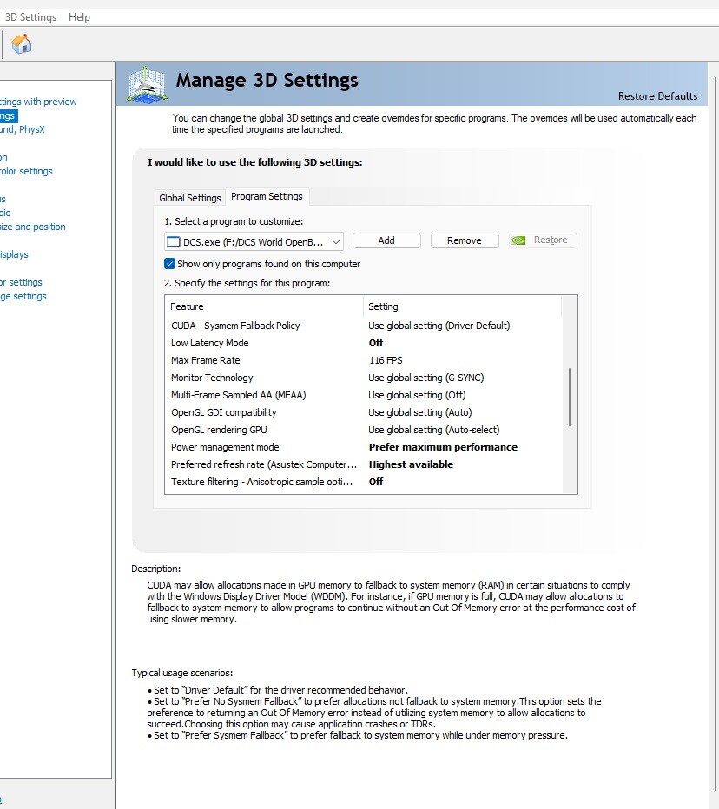Click the Home toolbar icon
The width and height of the screenshot is (719, 809).
(x=22, y=44)
